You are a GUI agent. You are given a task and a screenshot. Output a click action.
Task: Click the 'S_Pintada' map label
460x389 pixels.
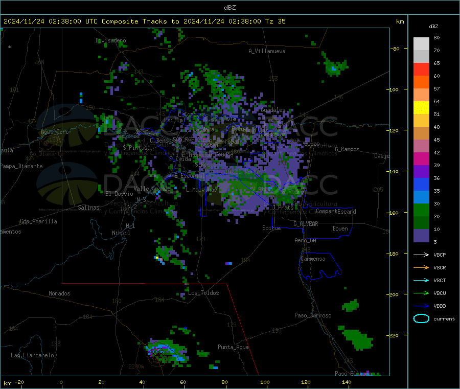click(x=136, y=148)
